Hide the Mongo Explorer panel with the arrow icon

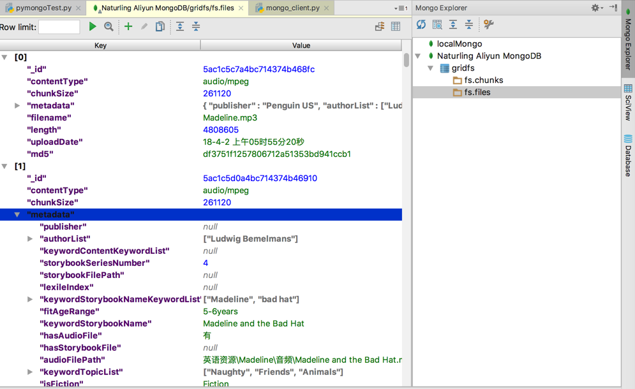(613, 8)
